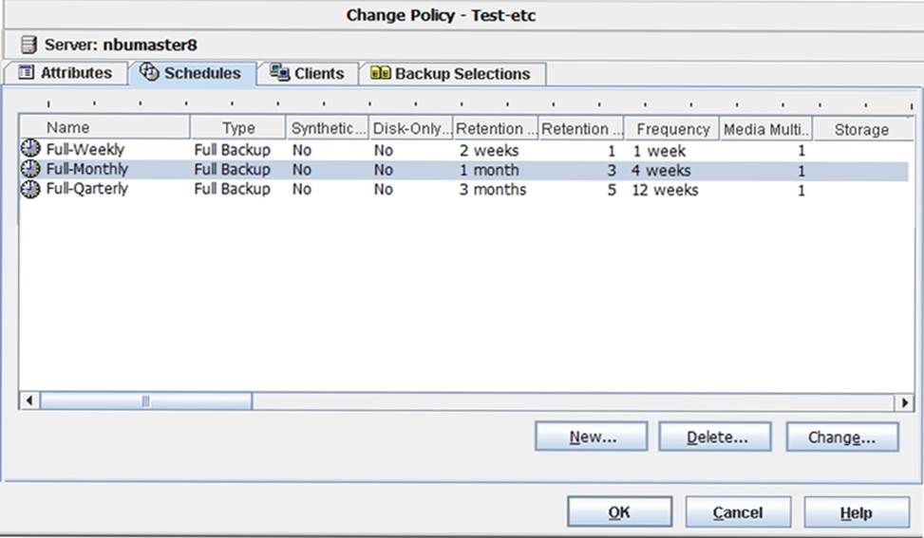Viewport: 924px width, 538px height.
Task: Switch to the Schedules tab
Action: [192, 74]
